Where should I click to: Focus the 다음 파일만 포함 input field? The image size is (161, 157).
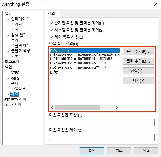[102, 122]
